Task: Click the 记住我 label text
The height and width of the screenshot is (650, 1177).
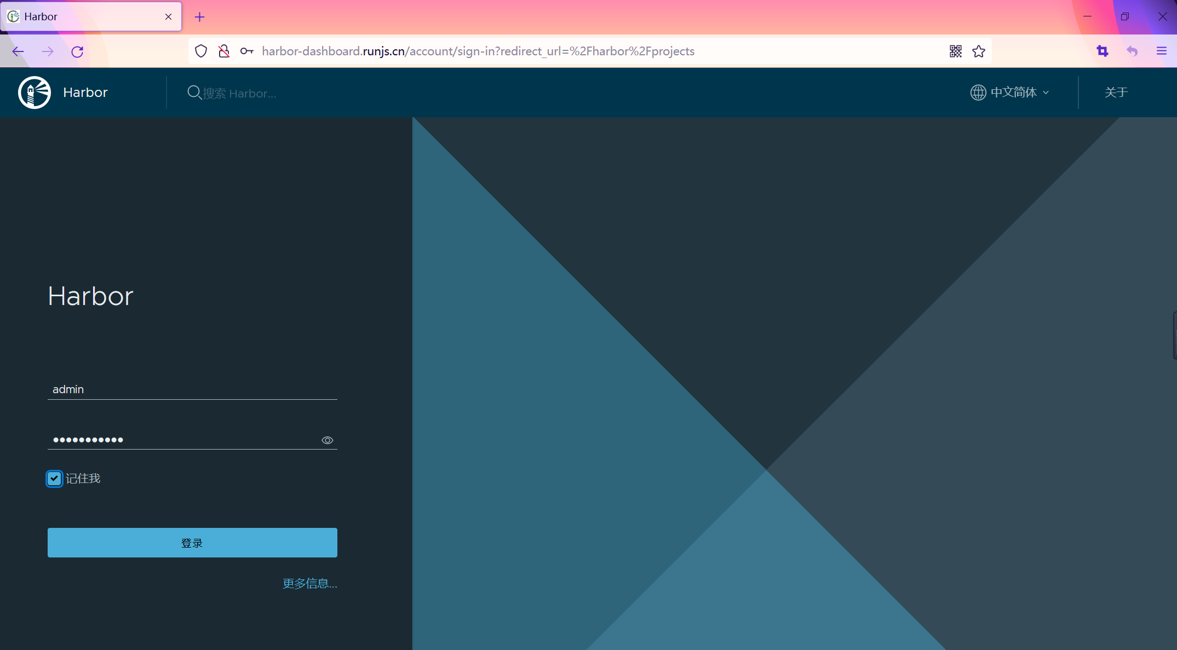Action: (x=83, y=479)
